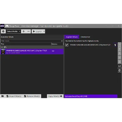122x122 pixels.
Task: Open the Default Profile dropdown
Action: tap(14, 31)
